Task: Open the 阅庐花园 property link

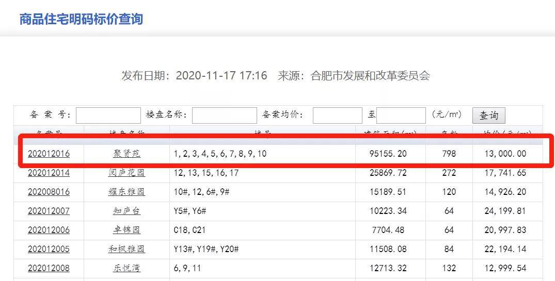Action: click(126, 173)
